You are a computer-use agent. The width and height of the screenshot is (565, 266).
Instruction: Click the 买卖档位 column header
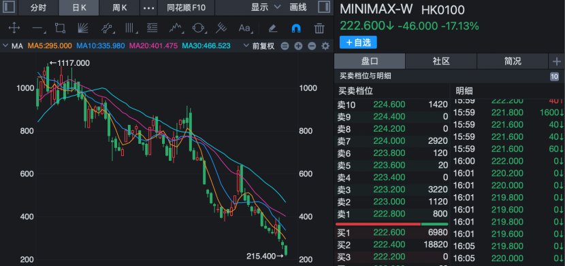pos(355,91)
